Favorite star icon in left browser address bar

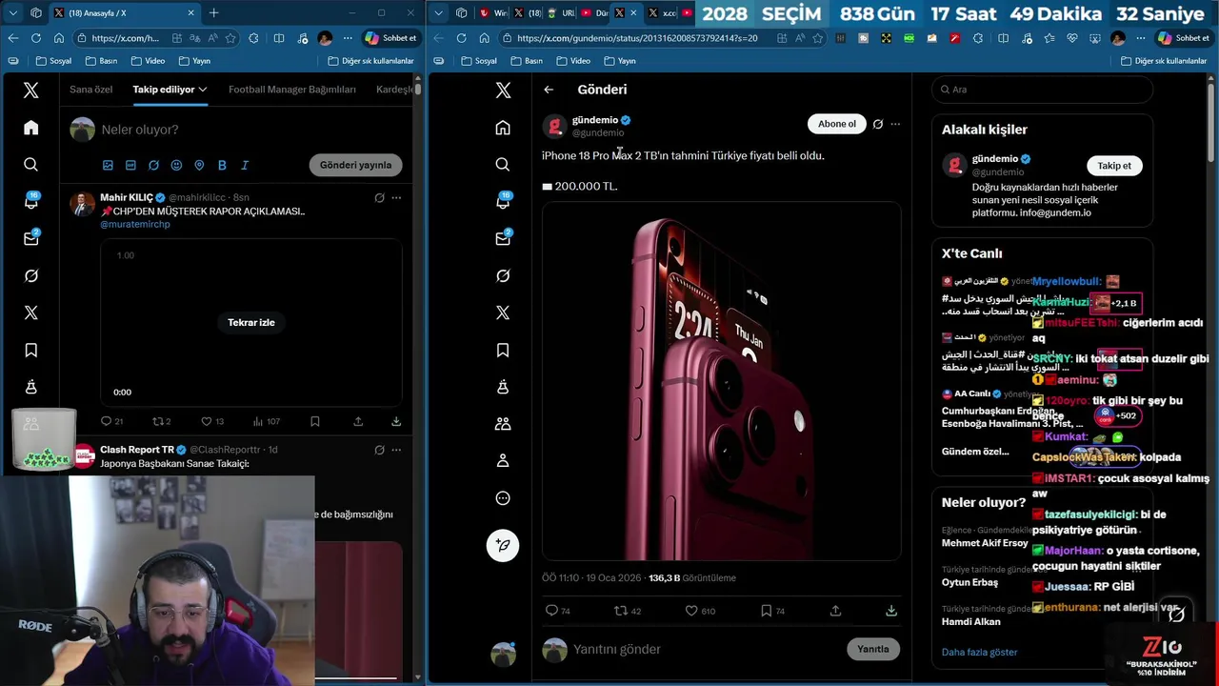pos(230,38)
